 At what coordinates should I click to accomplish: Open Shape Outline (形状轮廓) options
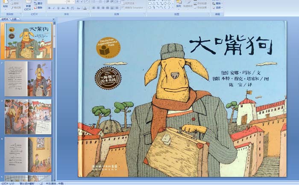(x=201, y=3)
